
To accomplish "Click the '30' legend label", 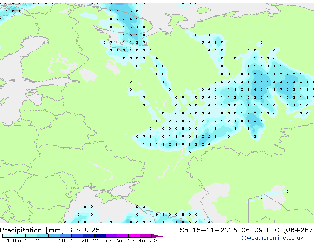I will [107, 240].
